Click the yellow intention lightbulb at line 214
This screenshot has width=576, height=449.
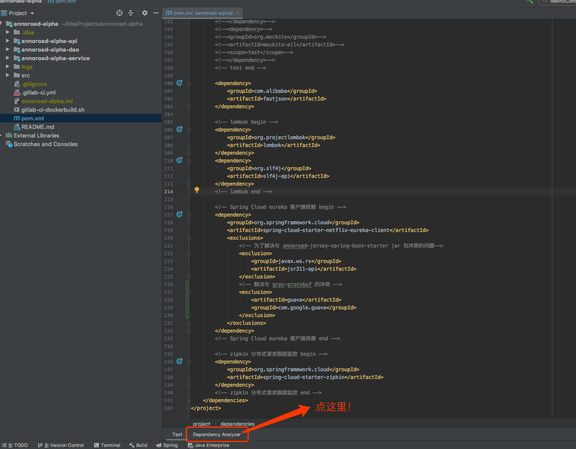(197, 190)
